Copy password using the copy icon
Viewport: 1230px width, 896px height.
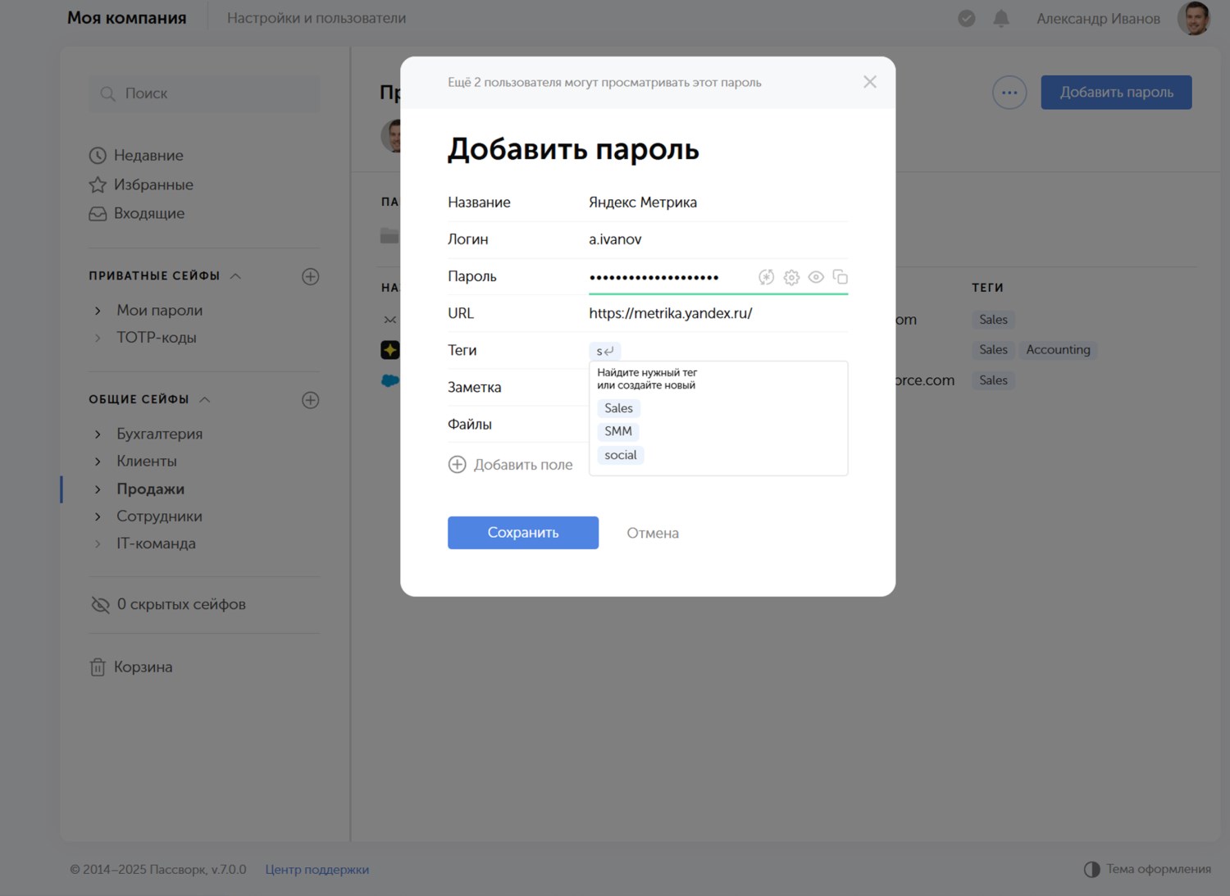pyautogui.click(x=840, y=277)
